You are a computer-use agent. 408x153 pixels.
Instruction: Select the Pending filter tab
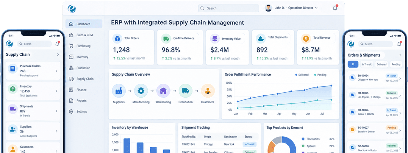[396, 64]
